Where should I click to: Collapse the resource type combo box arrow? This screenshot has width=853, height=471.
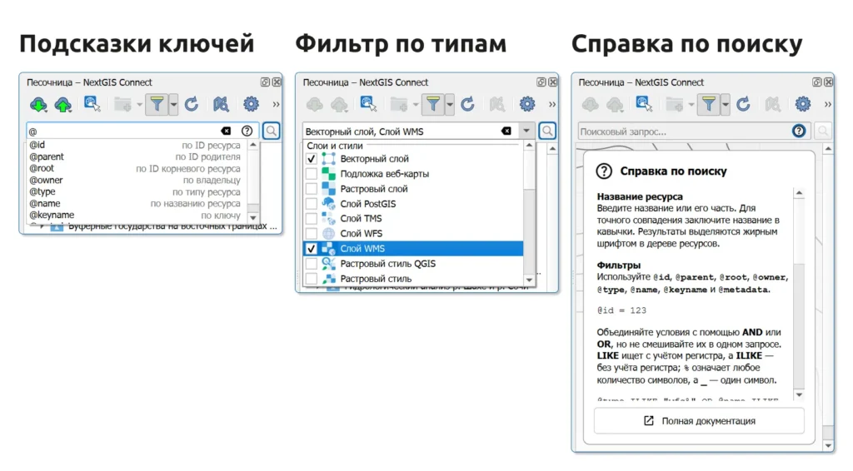click(x=526, y=131)
